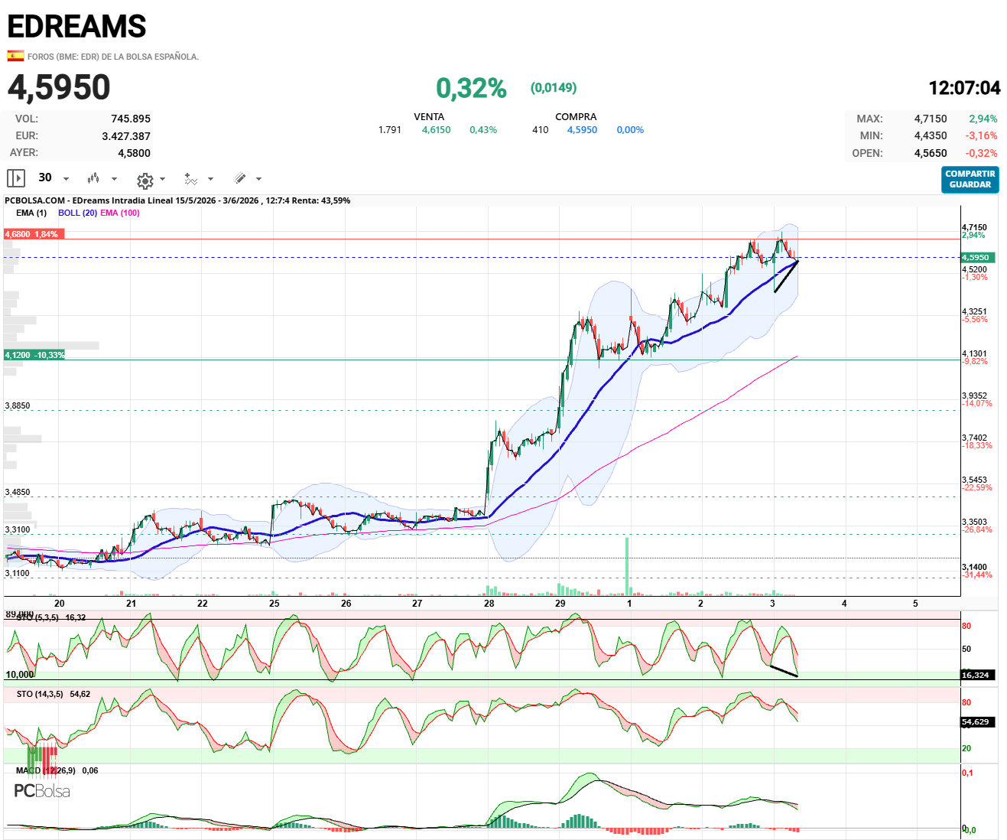This screenshot has height=840, width=1007.
Task: Open the chart settings gear icon
Action: [145, 181]
